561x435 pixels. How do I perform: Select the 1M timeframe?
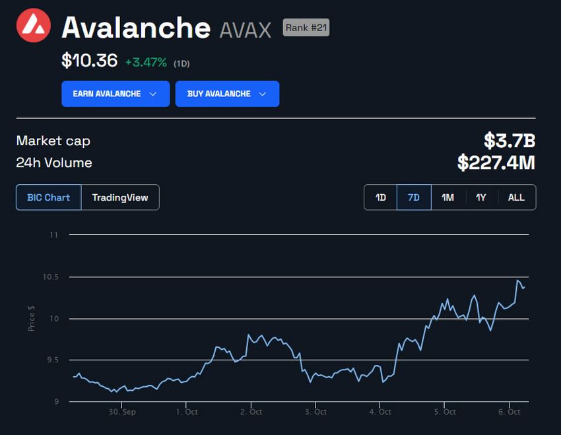tap(447, 197)
